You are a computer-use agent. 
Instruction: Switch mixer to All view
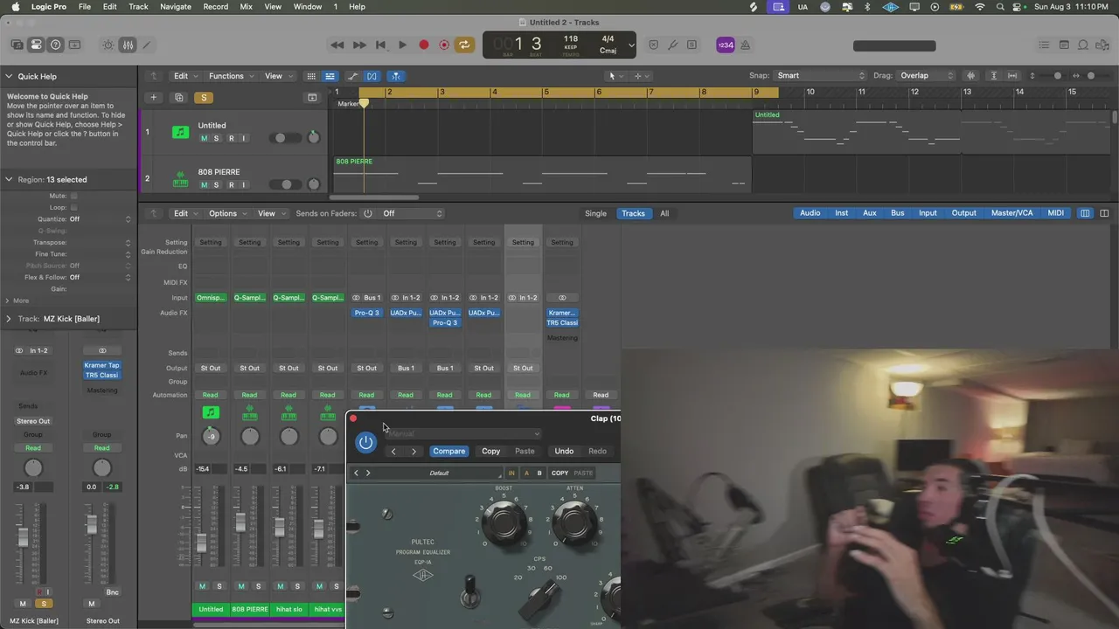click(x=664, y=213)
